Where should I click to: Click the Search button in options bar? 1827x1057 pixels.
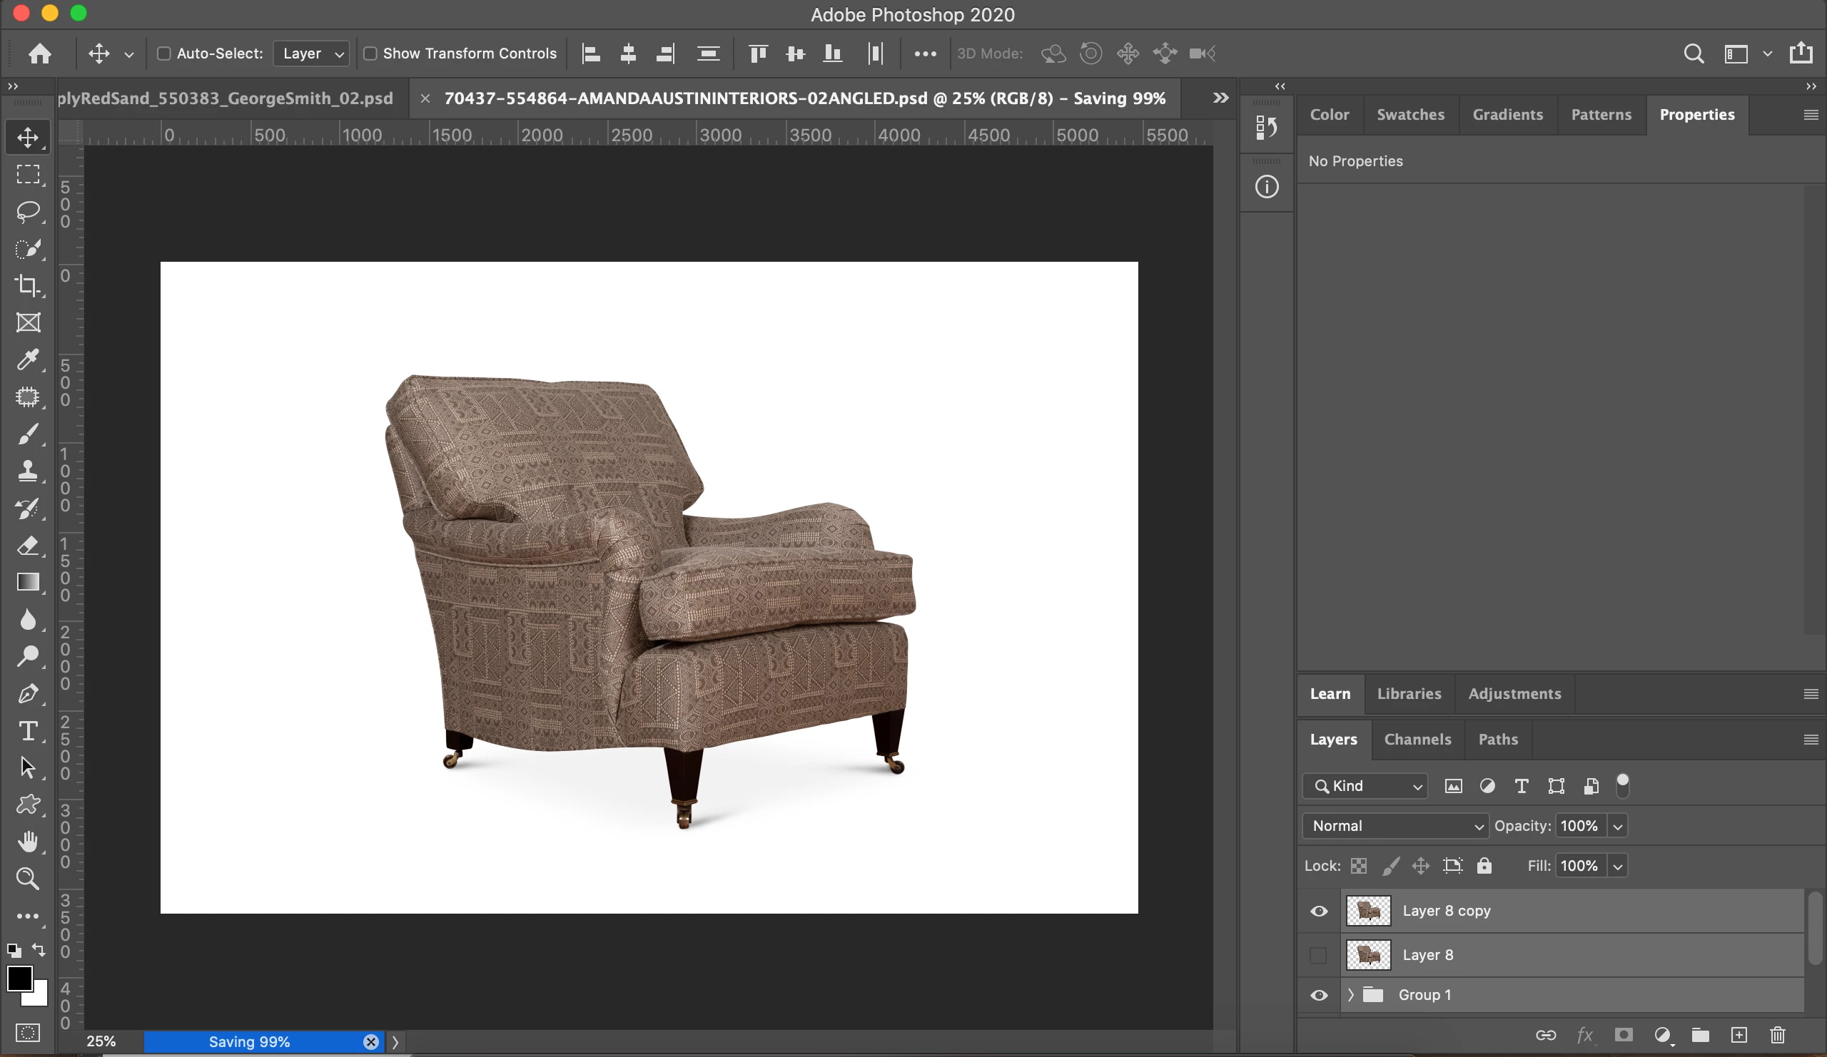pos(1694,53)
